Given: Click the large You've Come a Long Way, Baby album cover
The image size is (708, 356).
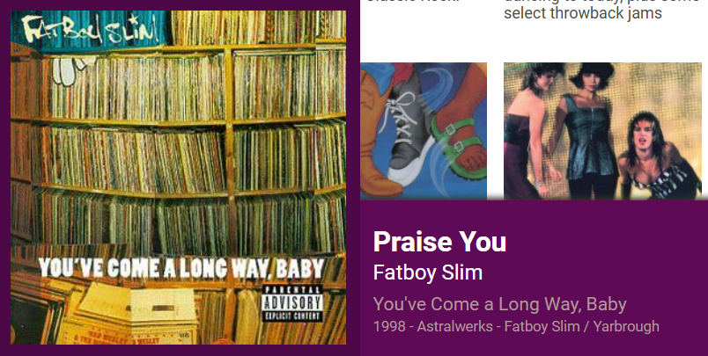Looking at the screenshot, I should point(179,178).
